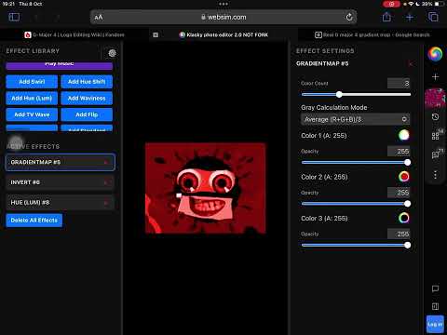
Task: Click the Safari back arrow
Action: 36,18
